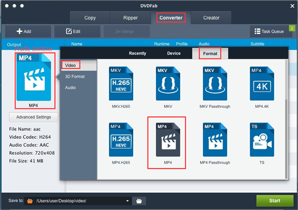Switch to the Device tab
Screen dimensions: 298x210
point(174,53)
